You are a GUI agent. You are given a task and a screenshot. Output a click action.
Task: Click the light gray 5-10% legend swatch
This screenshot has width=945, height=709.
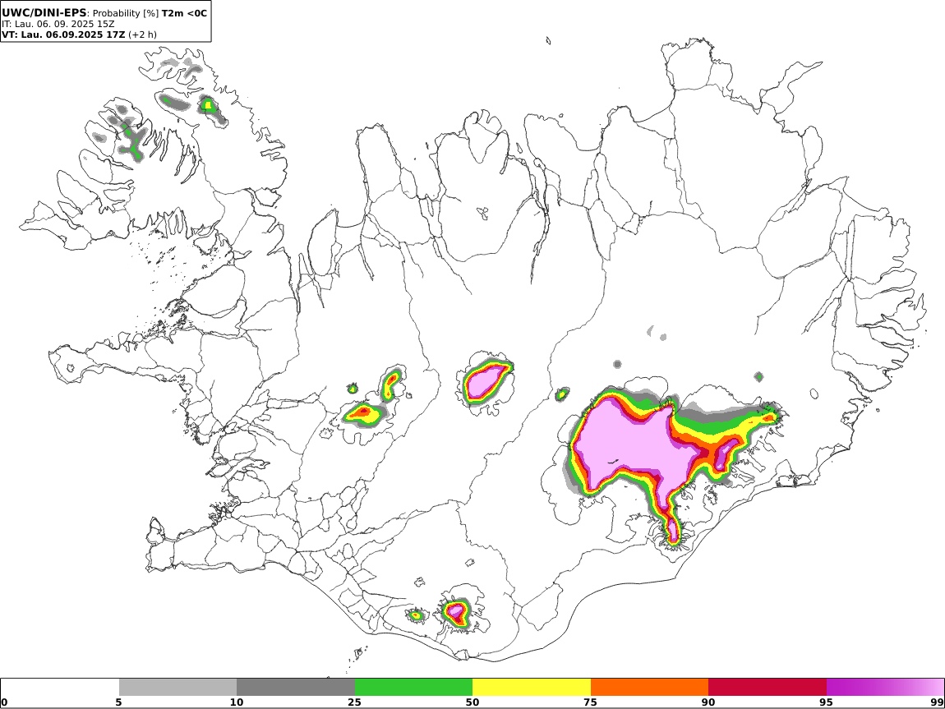coord(177,687)
